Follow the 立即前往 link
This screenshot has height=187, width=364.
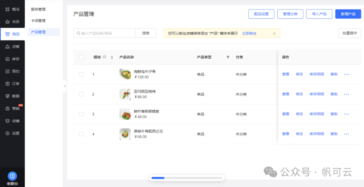pyautogui.click(x=249, y=33)
